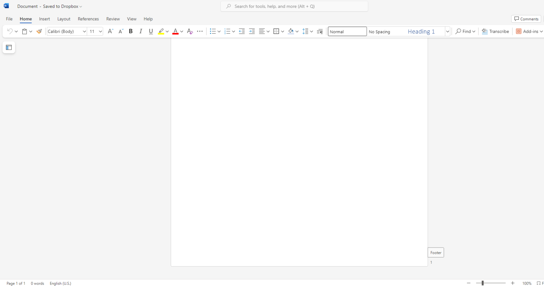
Task: Expand the styles gallery arrow
Action: pos(448,31)
